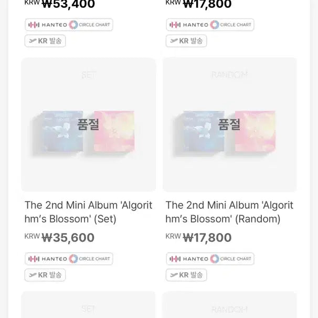318x318 pixels.
Task: Click airplane icon on ₩53,400 item's KR 발송 tag
Action: point(33,41)
